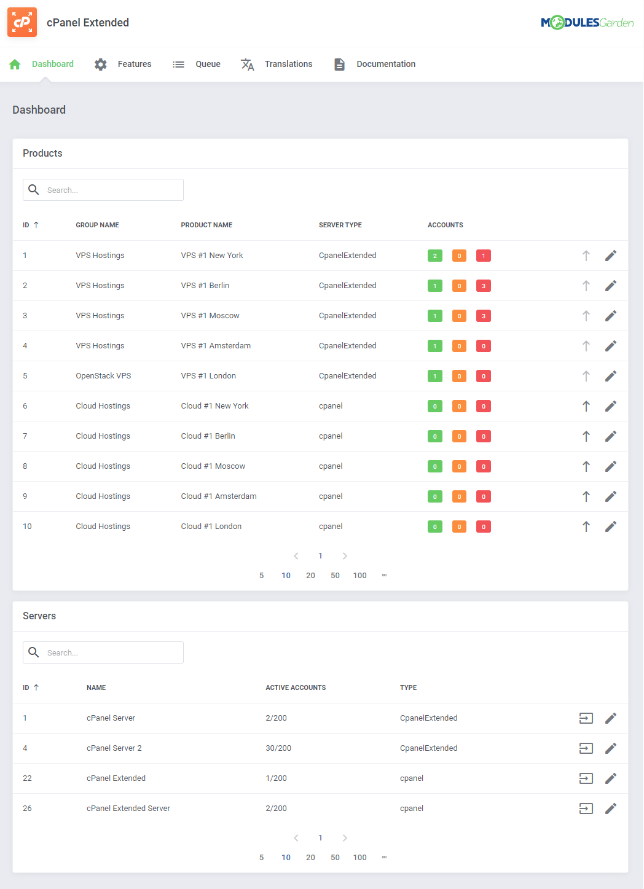Click red accounts badge for VPS #1 Berlin
This screenshot has height=889, width=644.
[484, 286]
